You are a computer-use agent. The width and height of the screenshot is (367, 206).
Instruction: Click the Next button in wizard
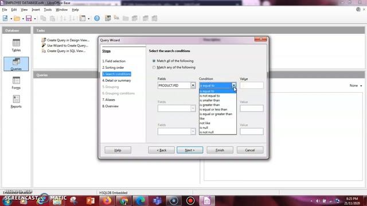(x=190, y=150)
